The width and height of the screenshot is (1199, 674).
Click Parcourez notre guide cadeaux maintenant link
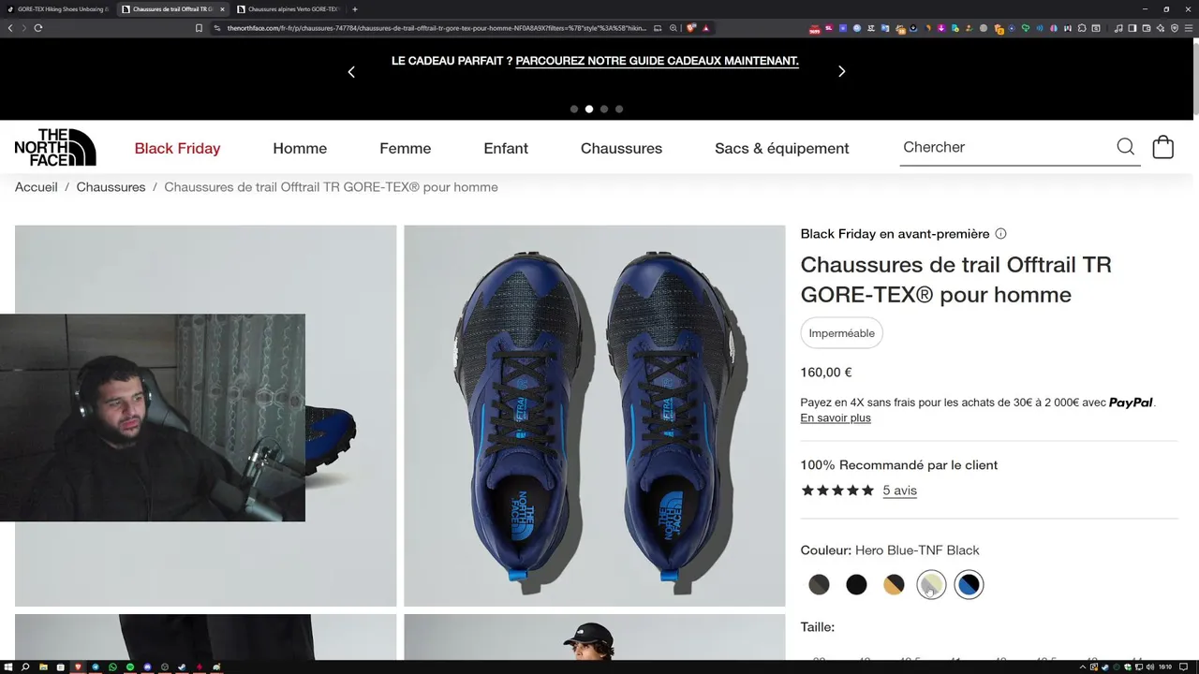(657, 61)
